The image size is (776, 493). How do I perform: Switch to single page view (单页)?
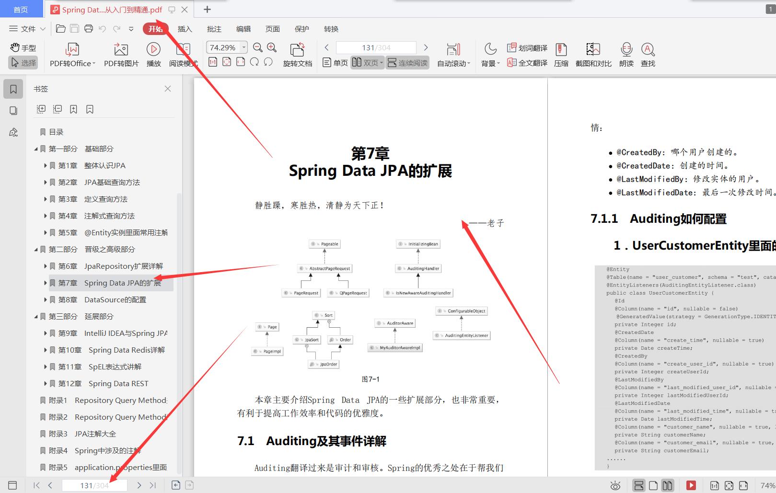pyautogui.click(x=335, y=63)
